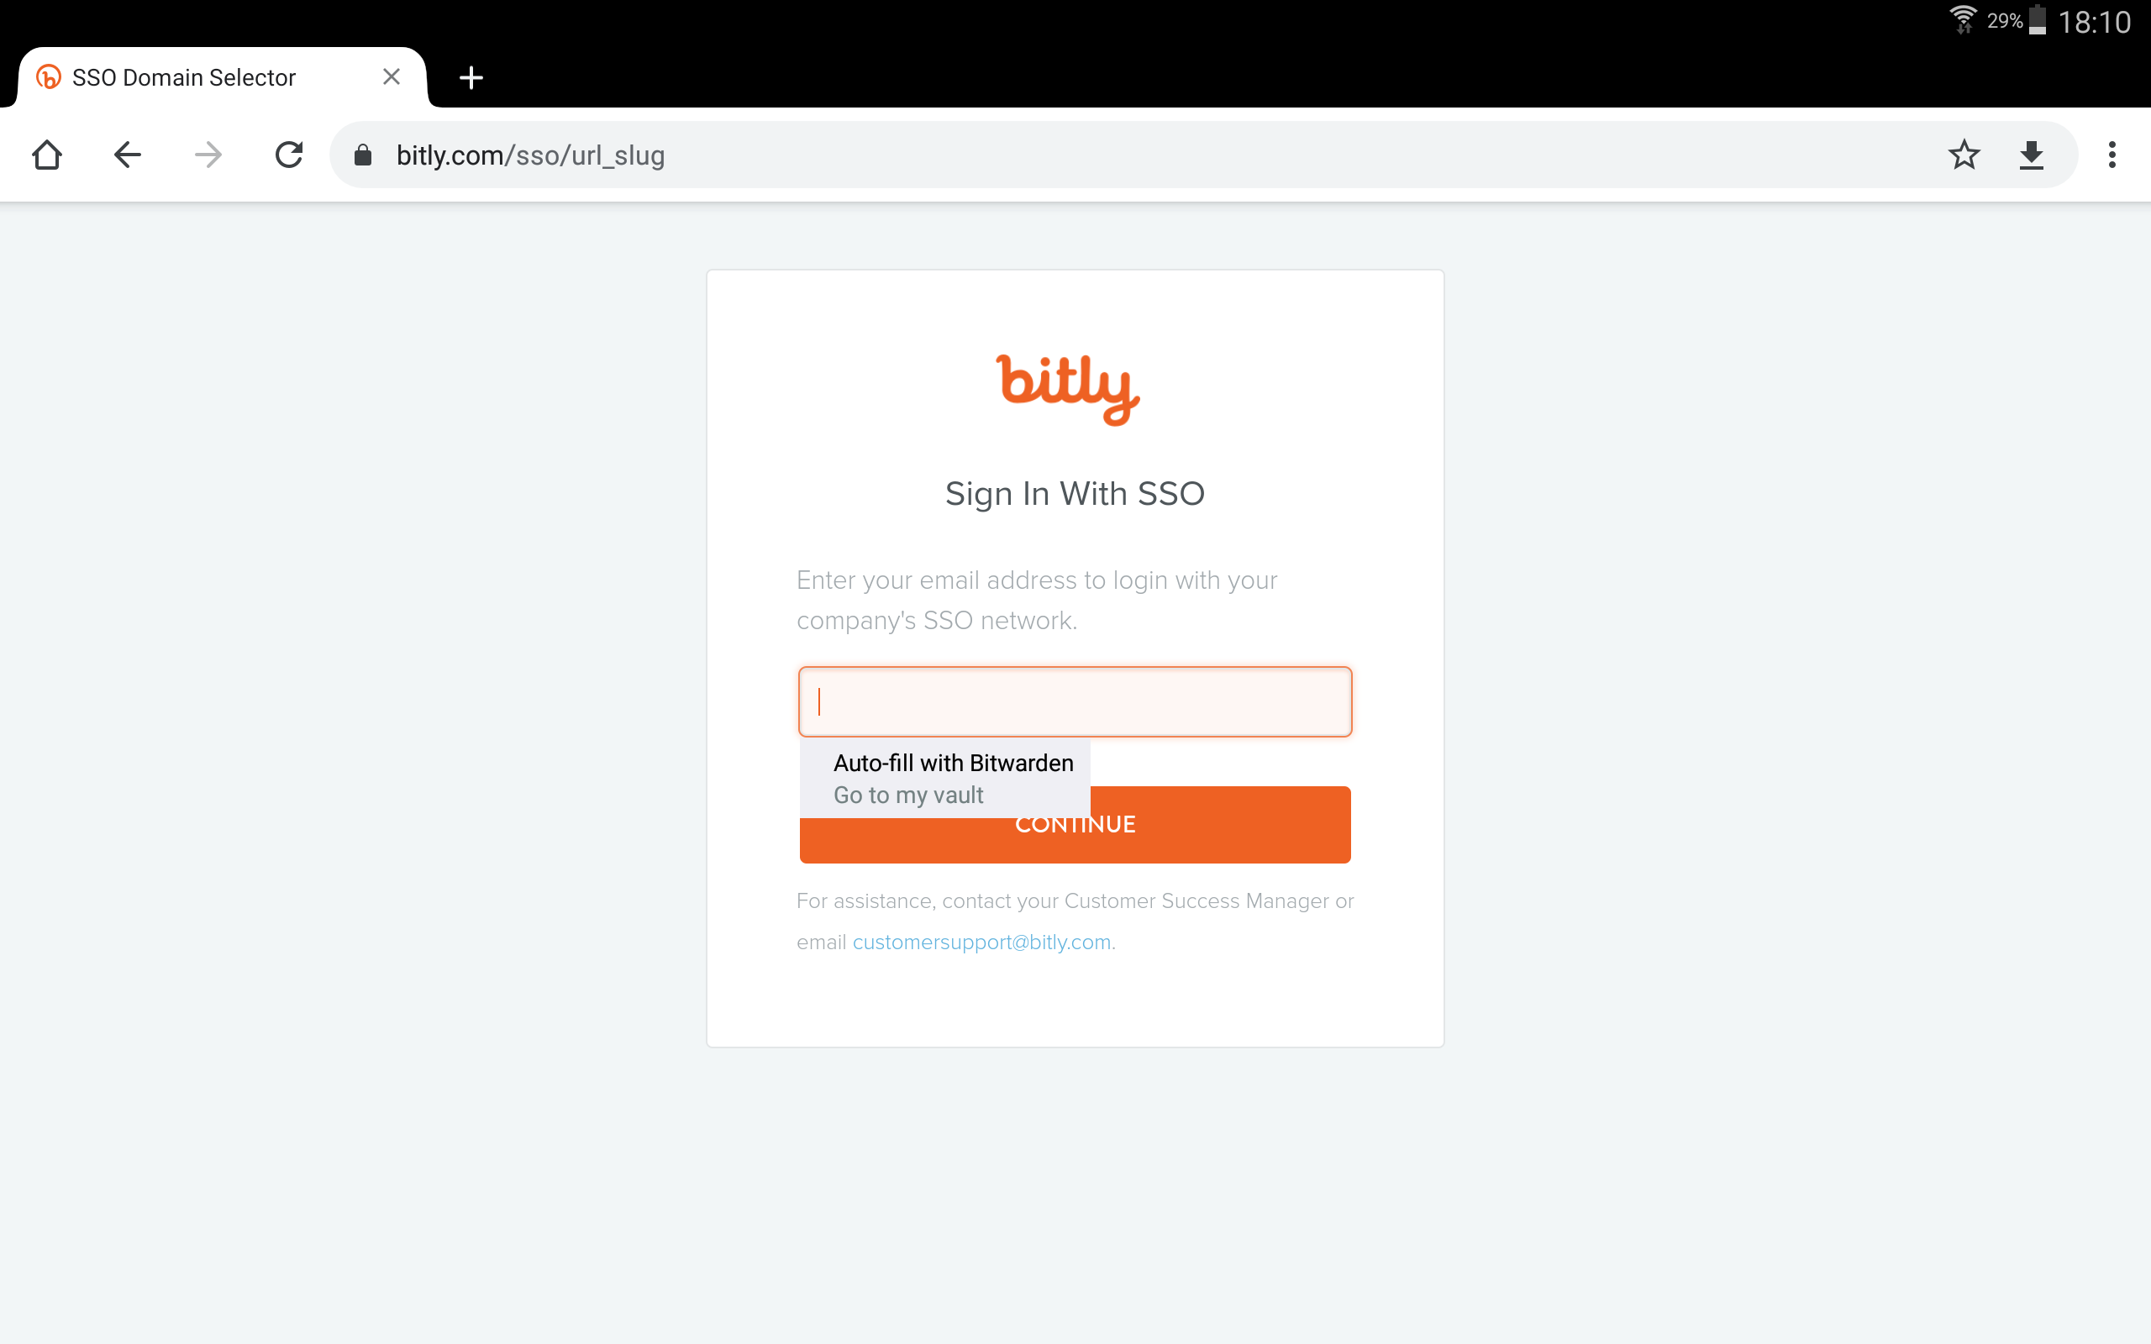Focus the email address input field

pyautogui.click(x=1075, y=701)
